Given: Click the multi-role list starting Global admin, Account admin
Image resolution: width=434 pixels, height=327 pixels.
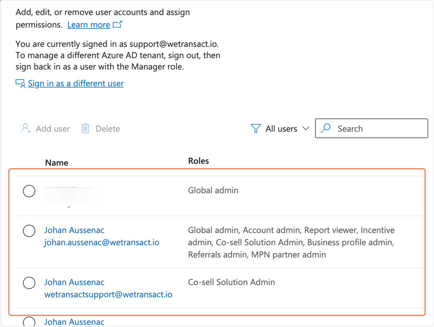Looking at the screenshot, I should [x=291, y=242].
